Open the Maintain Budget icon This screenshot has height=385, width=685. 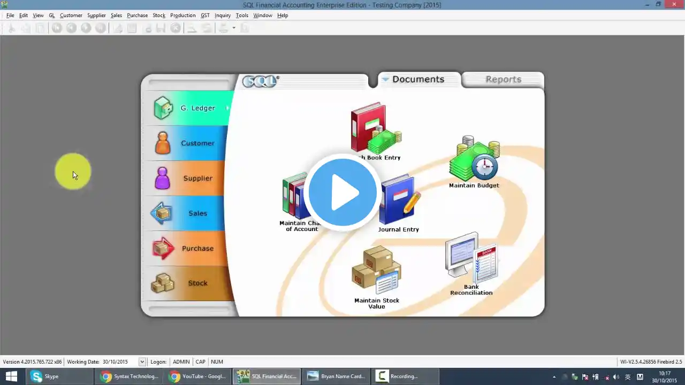474,161
